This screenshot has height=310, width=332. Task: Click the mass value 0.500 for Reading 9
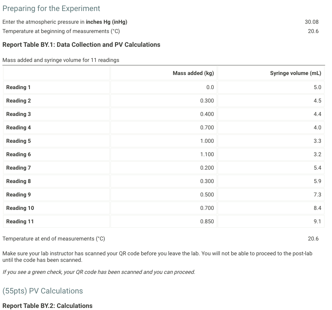point(207,194)
